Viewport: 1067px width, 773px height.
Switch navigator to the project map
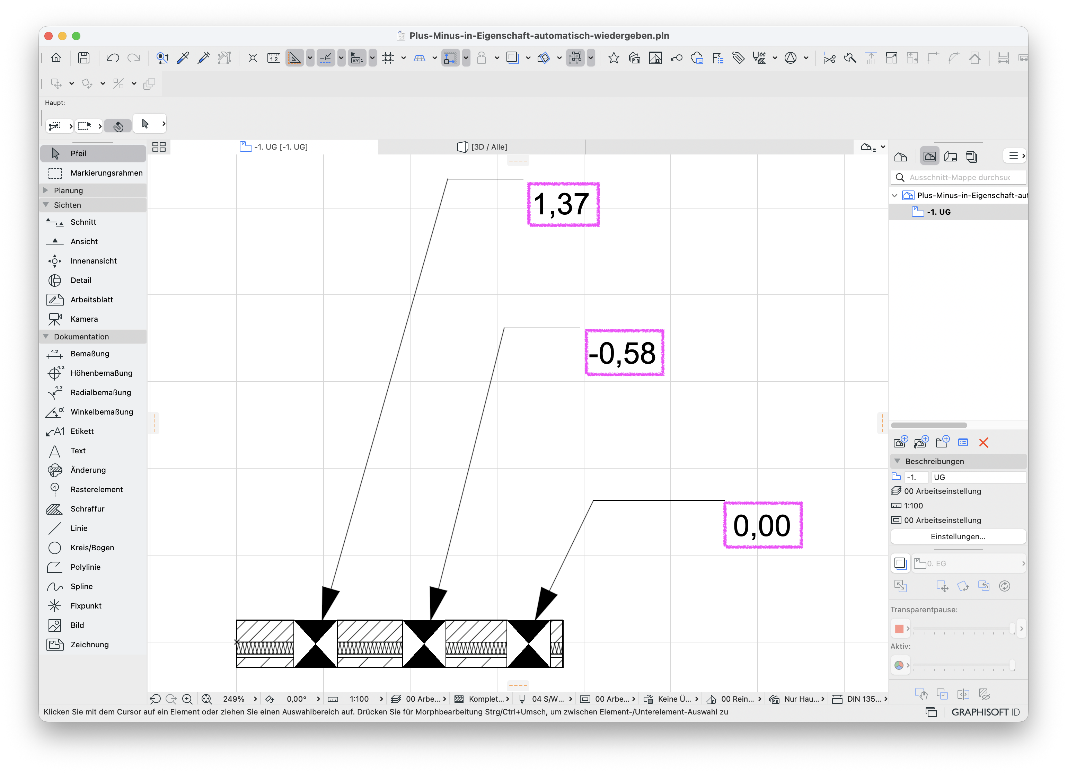pyautogui.click(x=900, y=156)
